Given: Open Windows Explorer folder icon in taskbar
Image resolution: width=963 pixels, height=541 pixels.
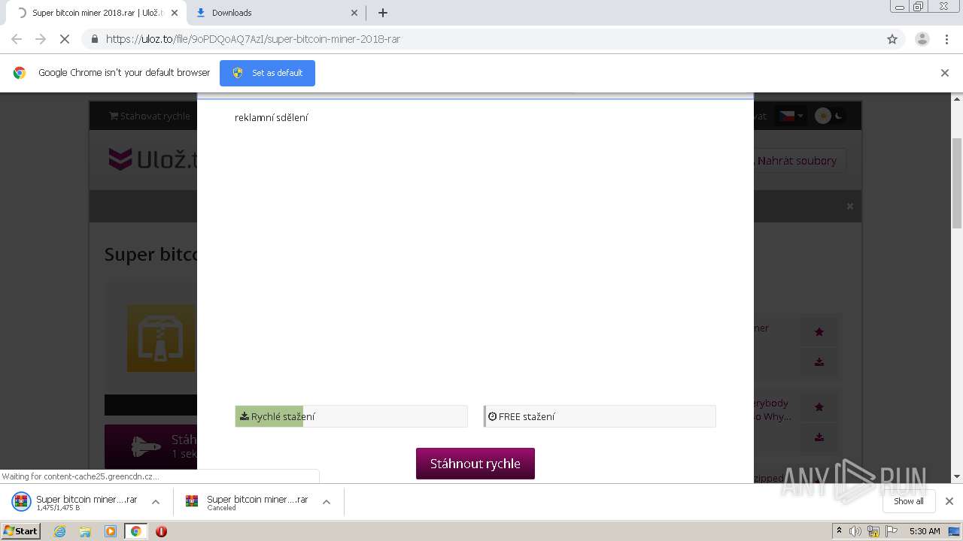Looking at the screenshot, I should tap(85, 531).
